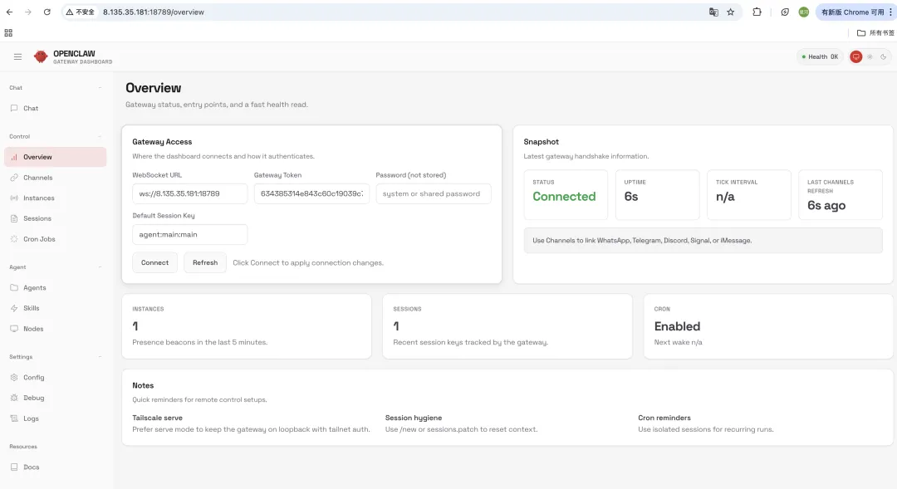897x489 pixels.
Task: Go to Channels in the sidebar
Action: 37,178
